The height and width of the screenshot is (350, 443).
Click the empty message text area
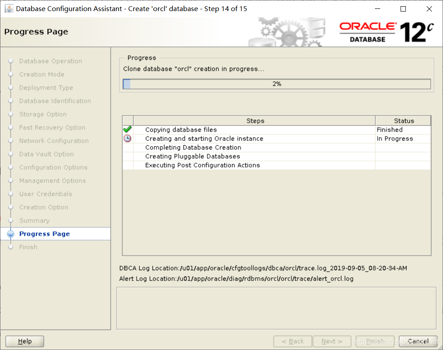click(x=276, y=308)
